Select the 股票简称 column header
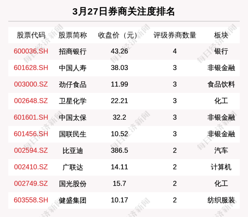248x217 pixels. [73, 35]
